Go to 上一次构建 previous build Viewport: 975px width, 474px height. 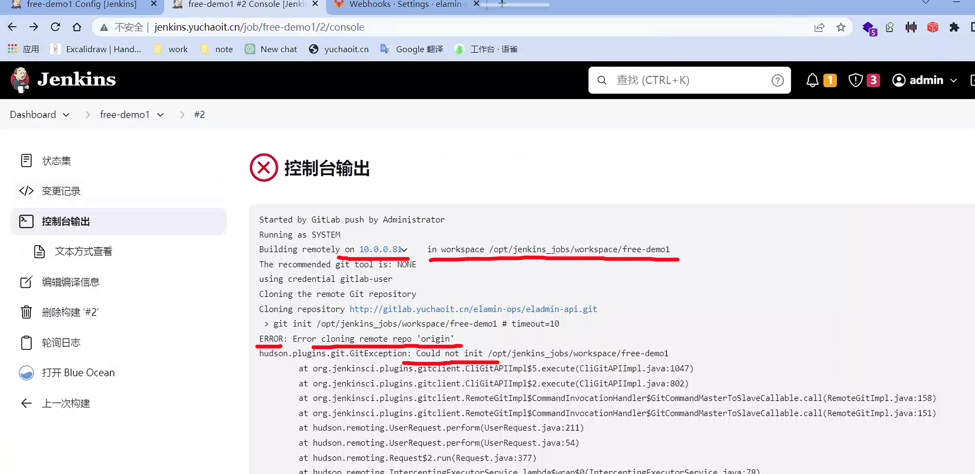tap(65, 403)
